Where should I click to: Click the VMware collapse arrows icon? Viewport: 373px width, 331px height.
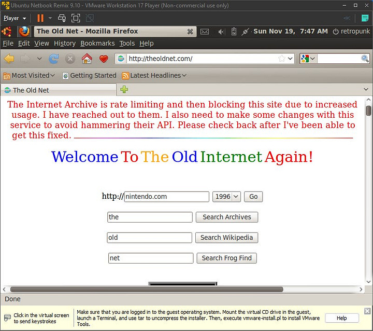click(x=347, y=18)
